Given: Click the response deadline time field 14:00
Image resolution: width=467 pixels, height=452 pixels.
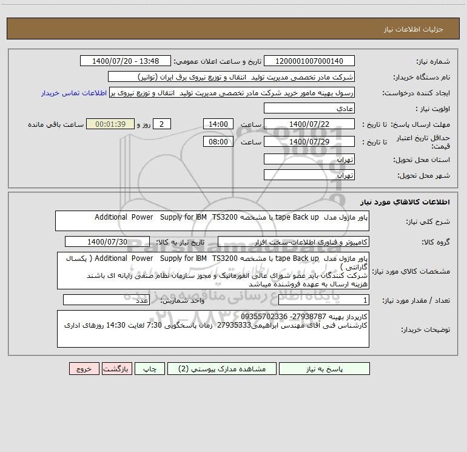Looking at the screenshot, I should tap(218, 124).
